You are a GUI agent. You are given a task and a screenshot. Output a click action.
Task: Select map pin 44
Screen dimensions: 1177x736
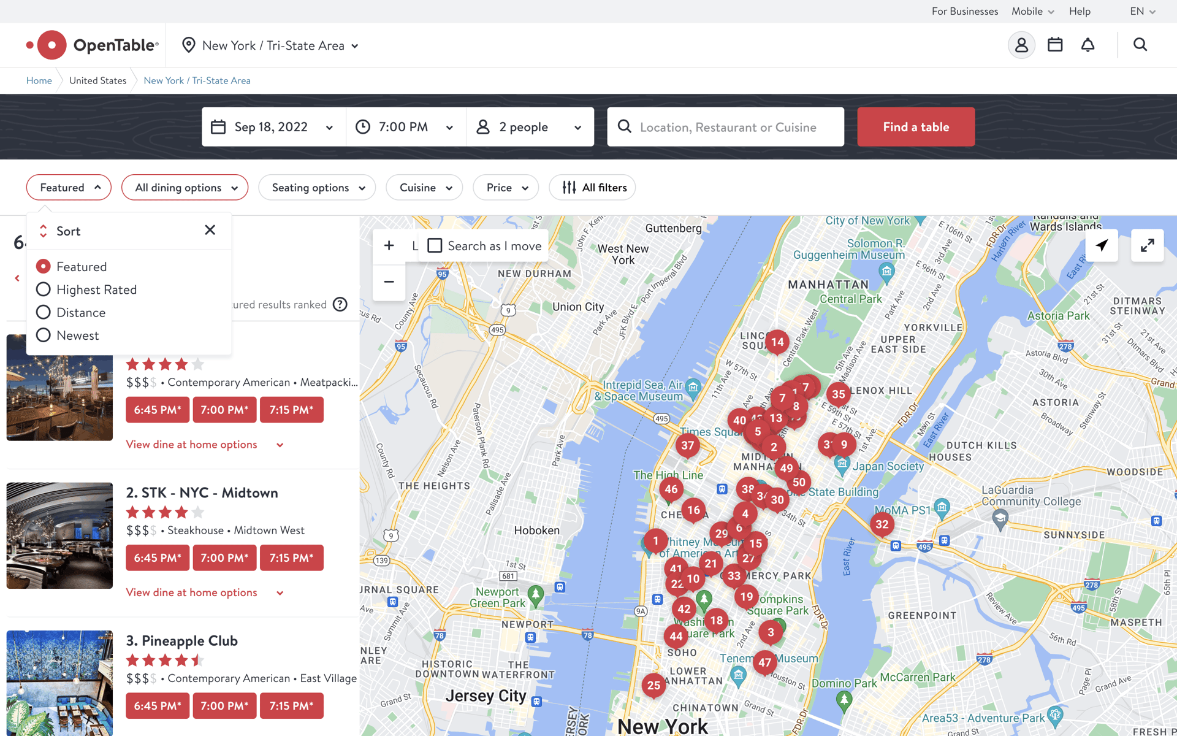[x=676, y=636]
